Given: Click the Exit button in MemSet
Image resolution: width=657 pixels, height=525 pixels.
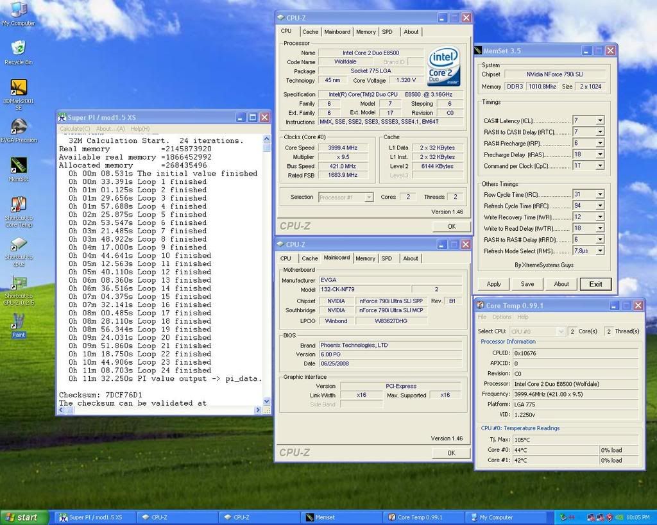Looking at the screenshot, I should [596, 284].
